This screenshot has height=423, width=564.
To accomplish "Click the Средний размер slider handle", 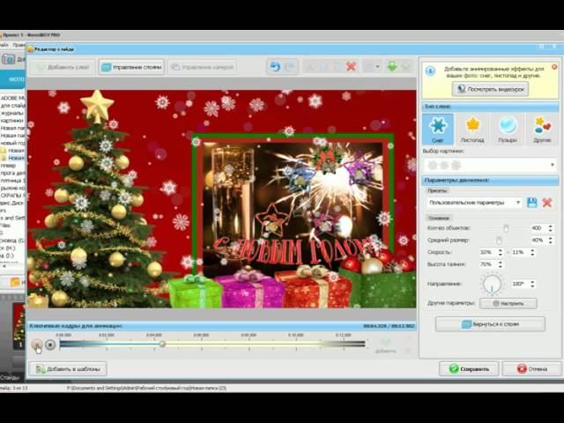I will 499,241.
